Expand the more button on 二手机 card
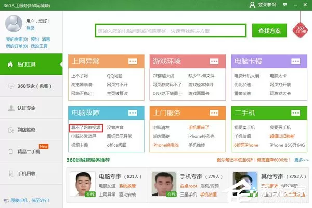Screen dimensions: 312x208 click(295, 113)
